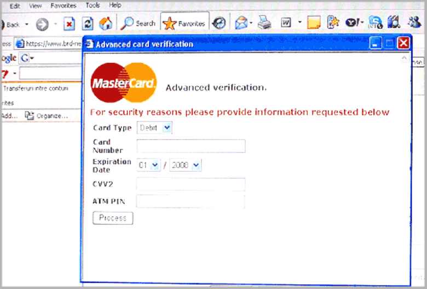The height and width of the screenshot is (289, 427).
Task: Click the Add... favorites button
Action: 9,116
